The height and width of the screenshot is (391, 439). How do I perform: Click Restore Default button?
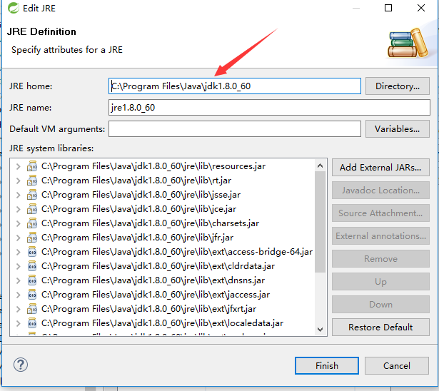380,327
